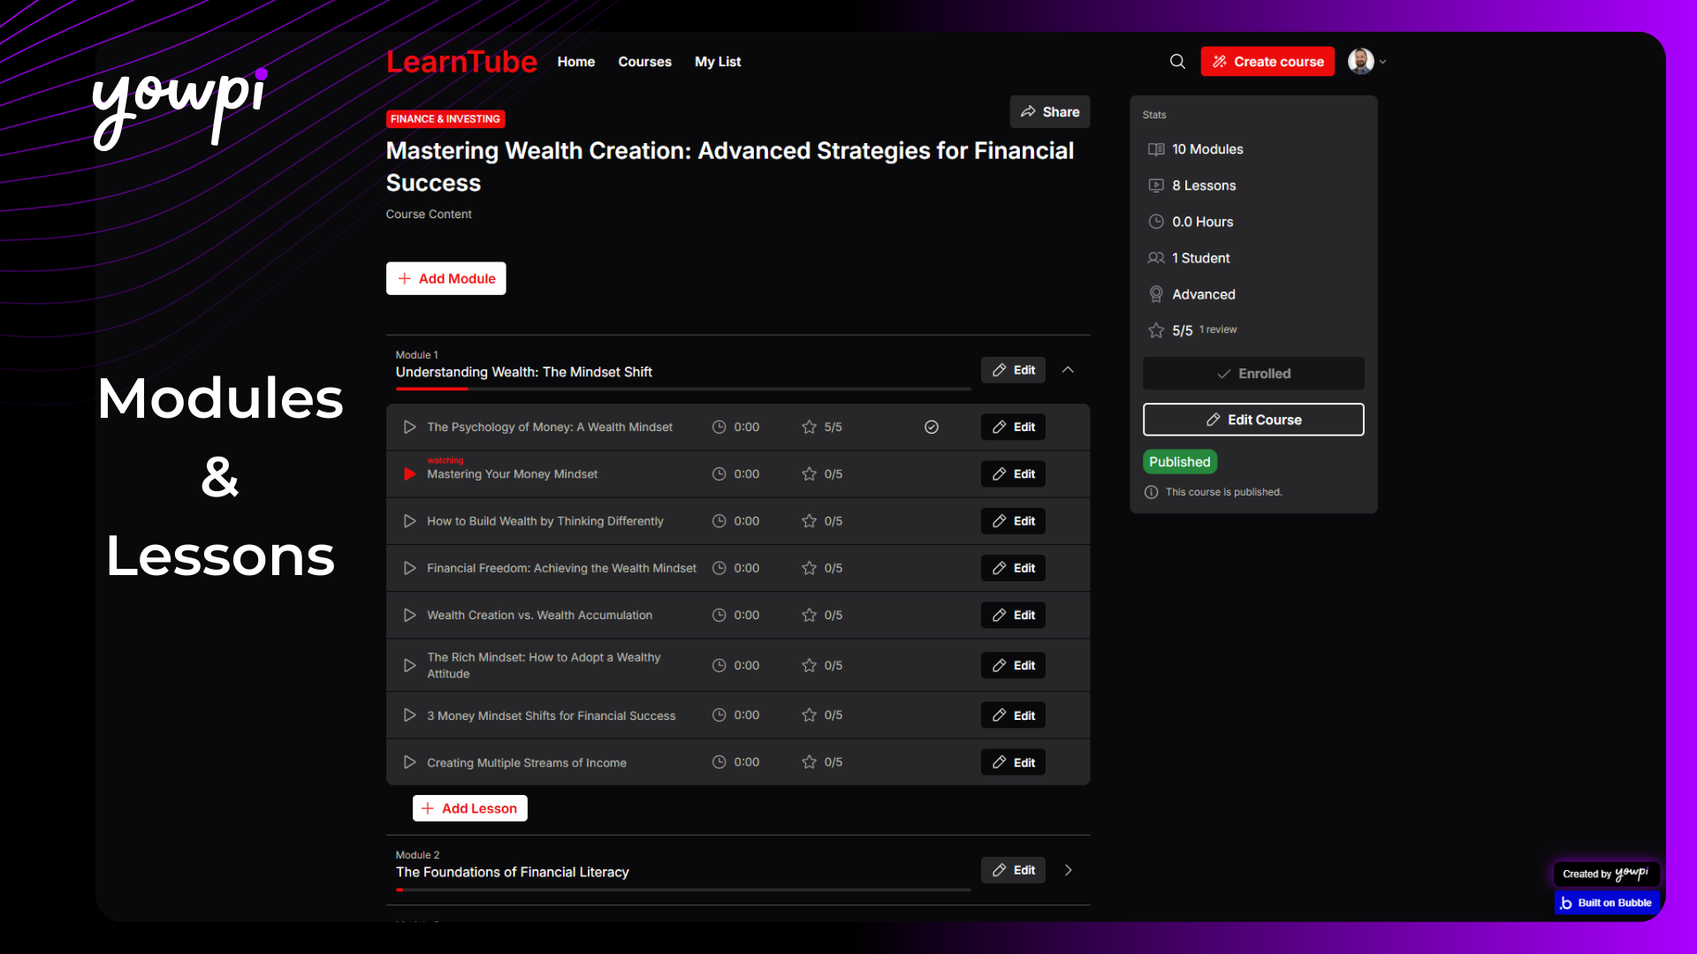Screen dimensions: 1697x954
Task: Click the search magnifier icon
Action: (1177, 61)
